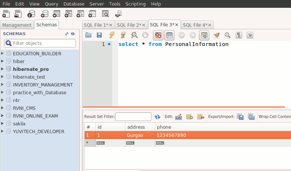The image size is (291, 171).
Task: Click Export recordset to file icon
Action: point(240,116)
